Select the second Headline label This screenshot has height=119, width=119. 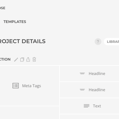[97, 90]
